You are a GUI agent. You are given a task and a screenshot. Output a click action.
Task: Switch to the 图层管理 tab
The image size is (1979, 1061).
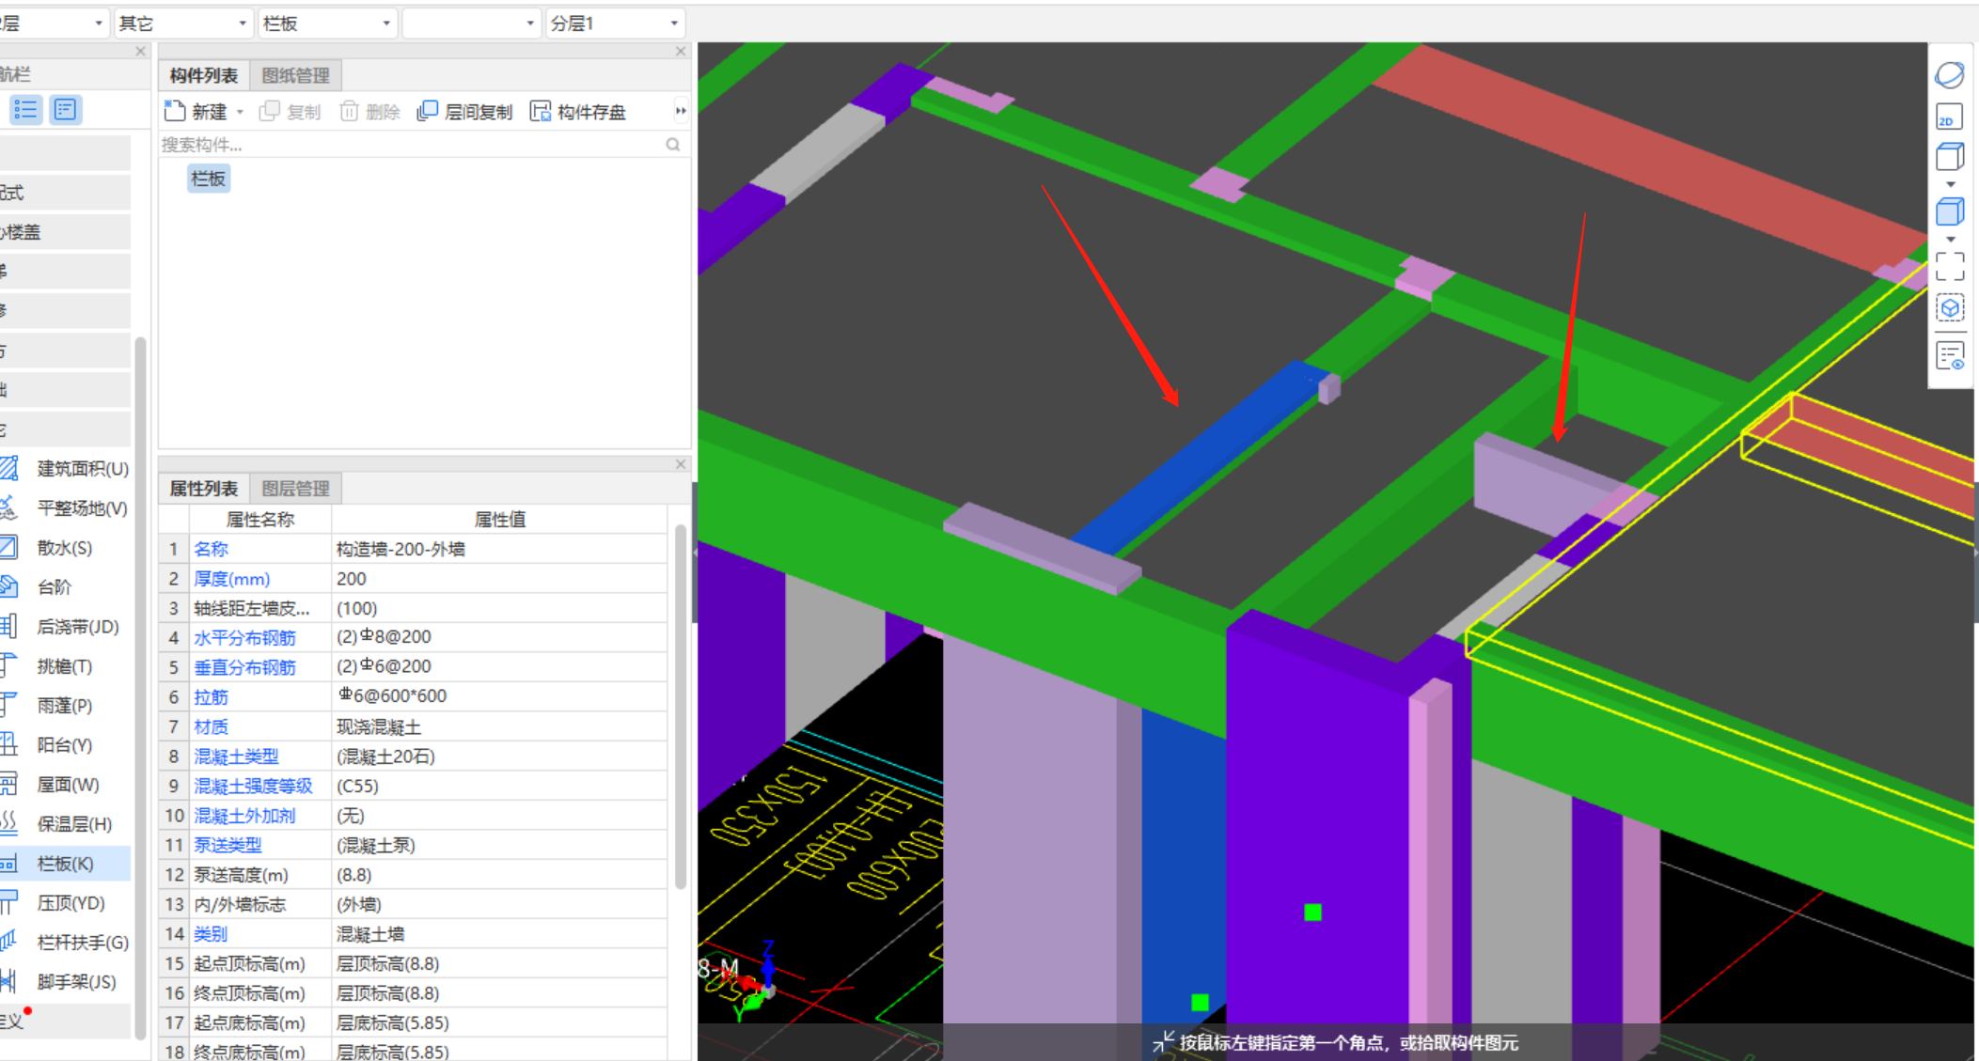coord(295,488)
